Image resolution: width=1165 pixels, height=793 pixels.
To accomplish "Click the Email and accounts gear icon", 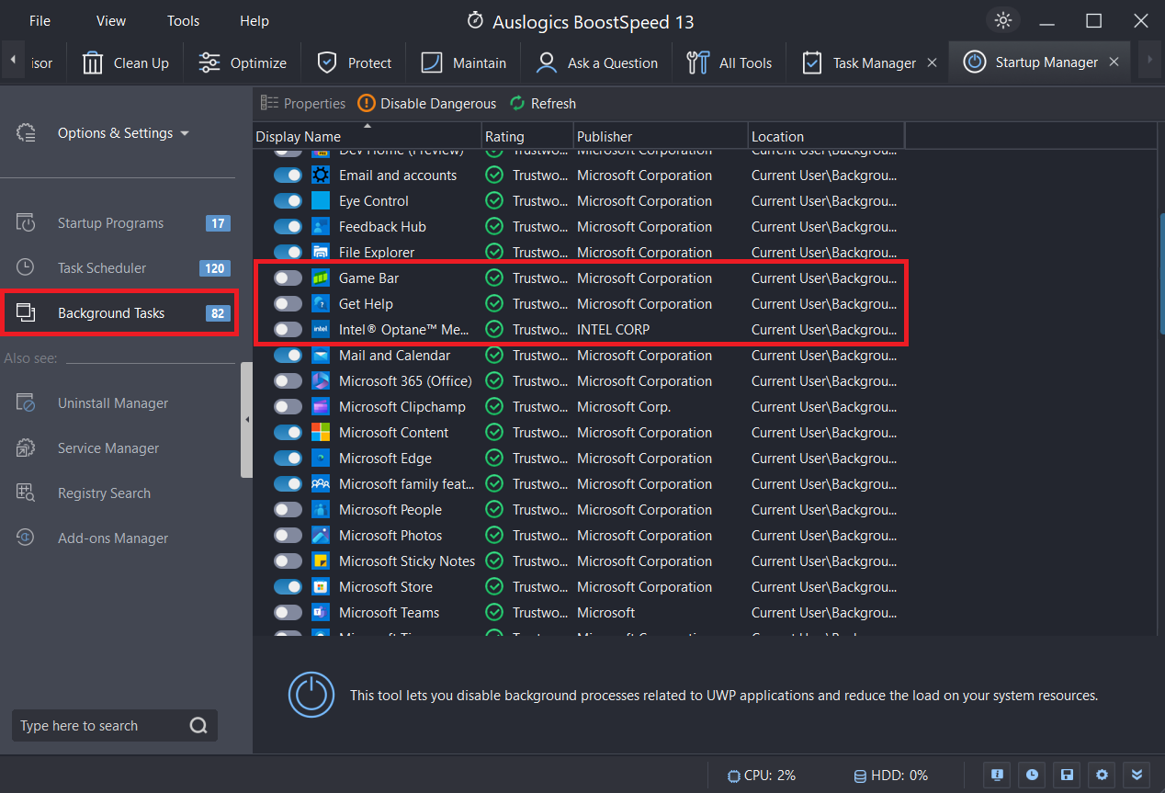I will (x=321, y=176).
